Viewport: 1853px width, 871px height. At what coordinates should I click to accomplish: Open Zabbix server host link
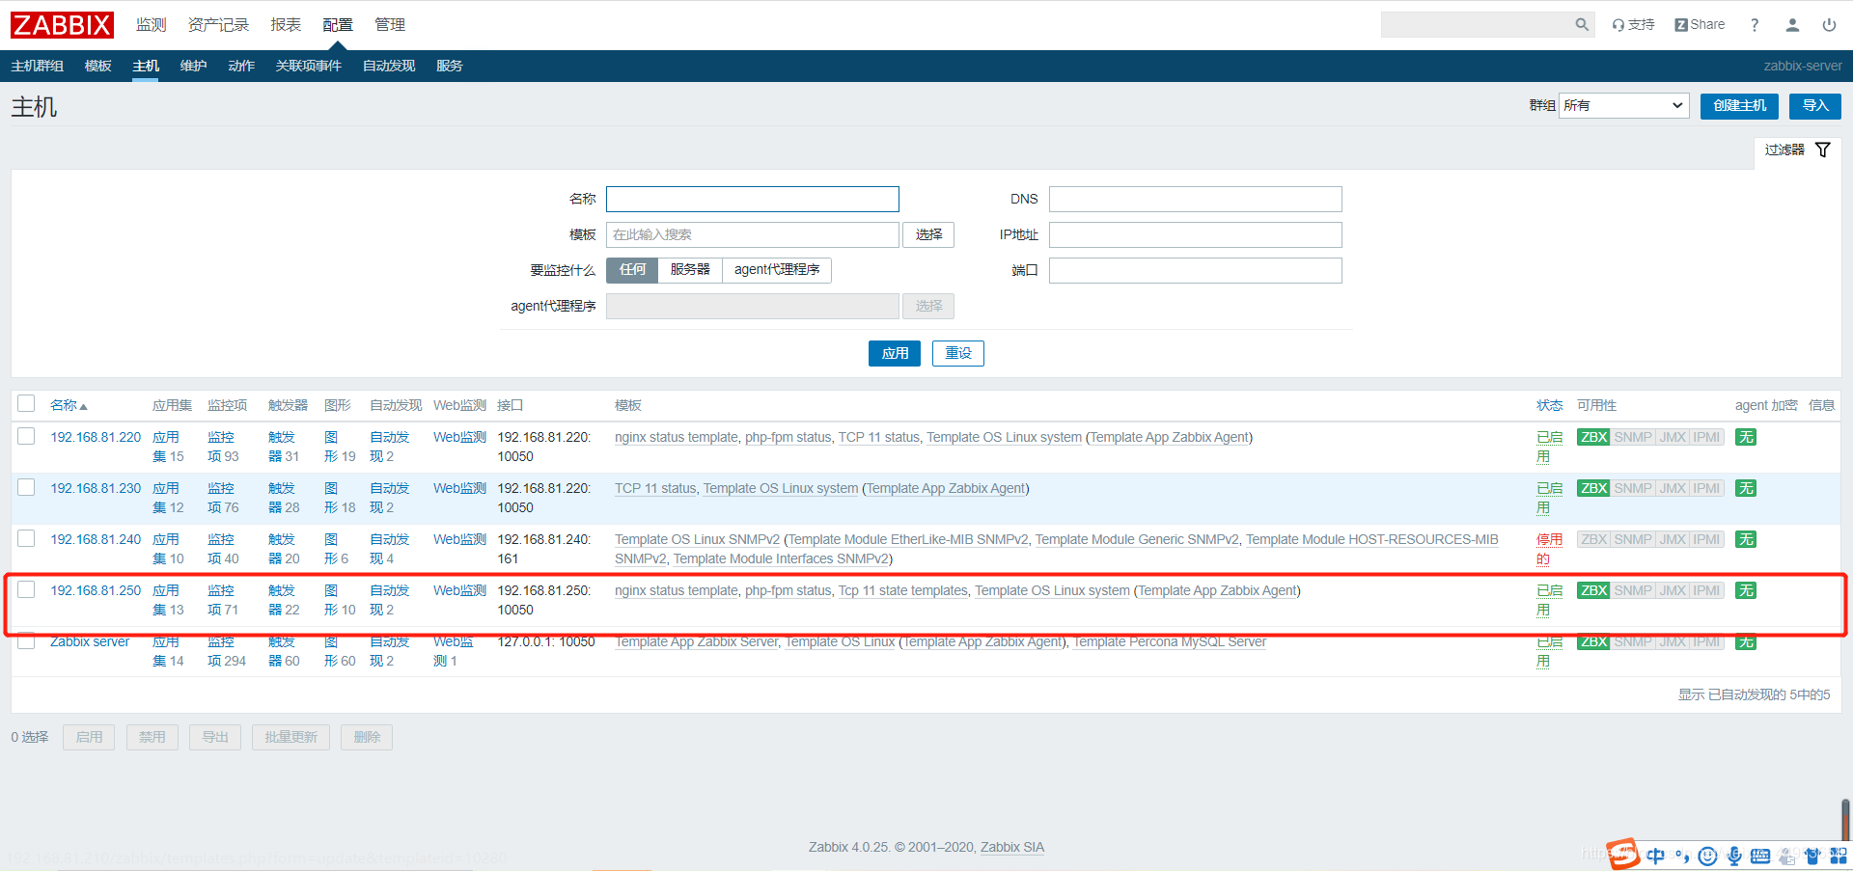90,641
